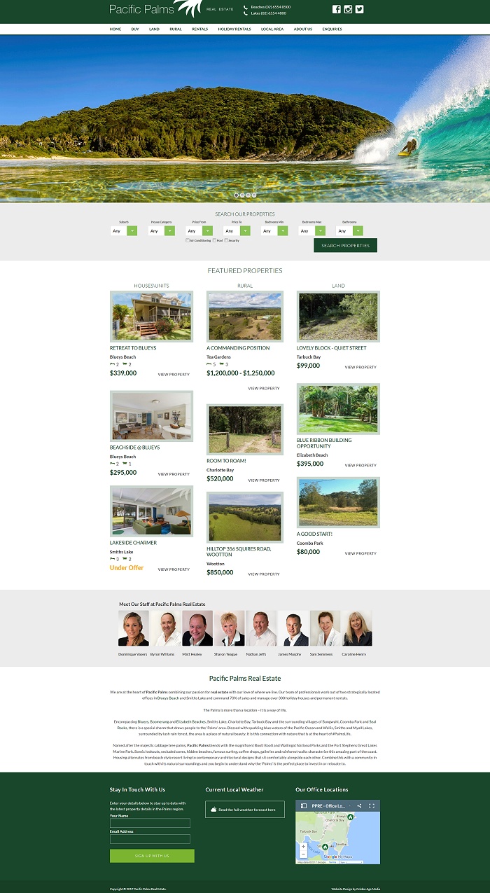Viewport: 490px width, 893px height.
Task: View property for A Good Start!
Action: tap(360, 553)
